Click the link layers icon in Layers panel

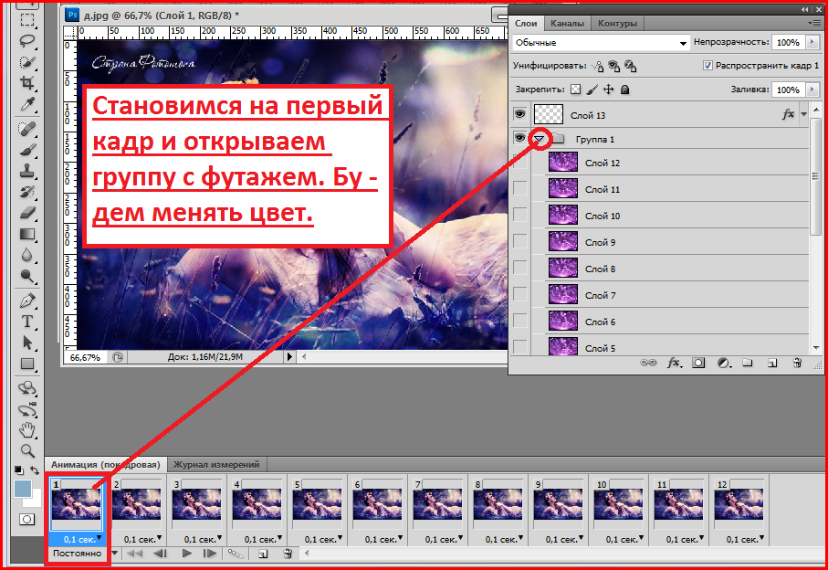(x=648, y=363)
